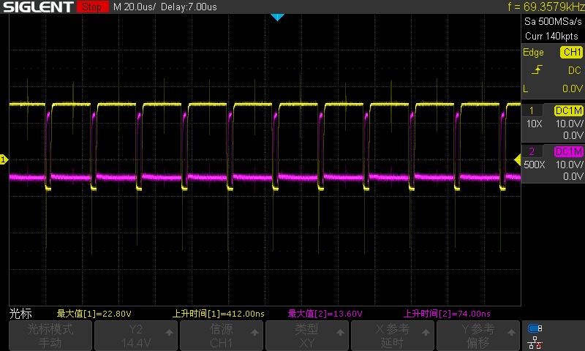Open the 光标模式 cursor mode menu
The image size is (585, 351).
tap(50, 336)
